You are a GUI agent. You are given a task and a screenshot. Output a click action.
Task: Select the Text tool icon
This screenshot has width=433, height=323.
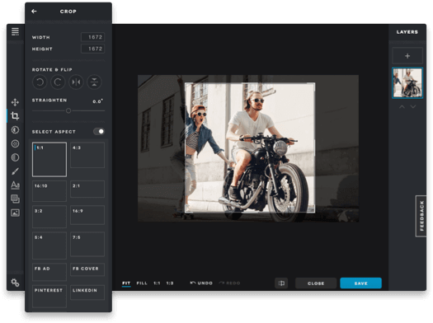pos(15,185)
